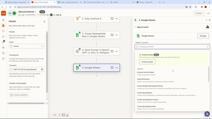This screenshot has width=212, height=119.
Task: Open the sidebar icon with notification badge
Action: 3,42
